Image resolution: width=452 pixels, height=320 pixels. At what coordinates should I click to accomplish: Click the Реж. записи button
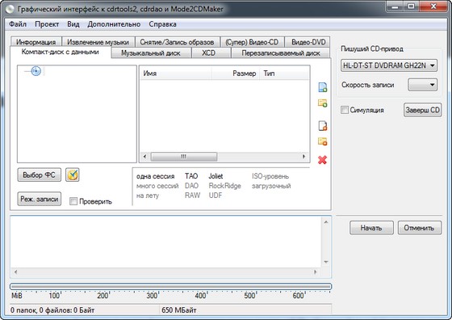point(40,199)
